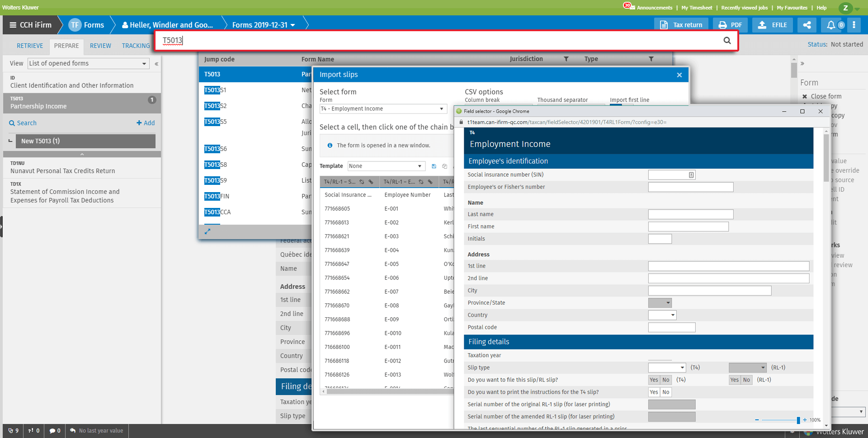The image size is (868, 438).
Task: Switch to the RETRIEVE tab
Action: [30, 46]
